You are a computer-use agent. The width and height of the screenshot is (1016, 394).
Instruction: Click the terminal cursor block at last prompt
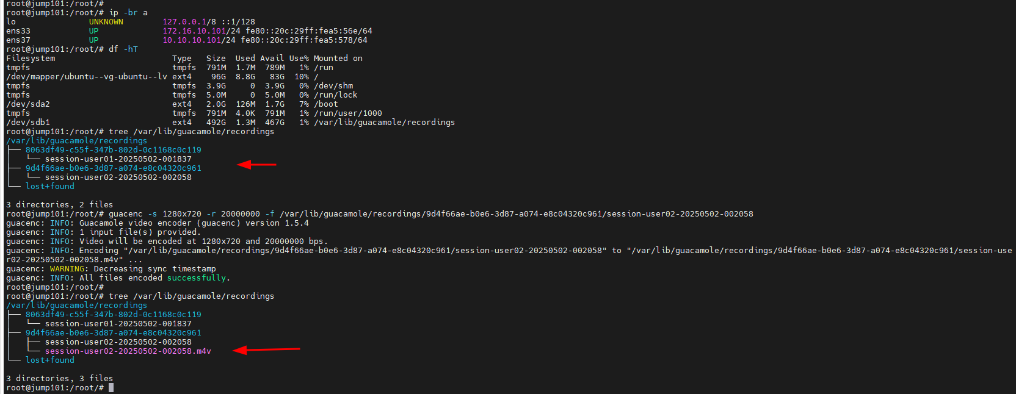[111, 388]
